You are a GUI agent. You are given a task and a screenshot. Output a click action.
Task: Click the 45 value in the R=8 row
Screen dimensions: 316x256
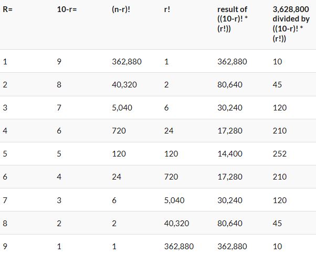(278, 223)
